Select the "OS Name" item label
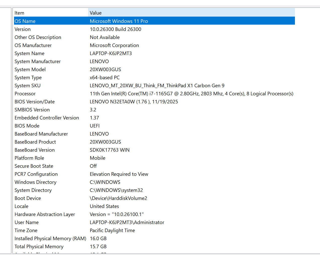The width and height of the screenshot is (320, 255). click(x=25, y=21)
